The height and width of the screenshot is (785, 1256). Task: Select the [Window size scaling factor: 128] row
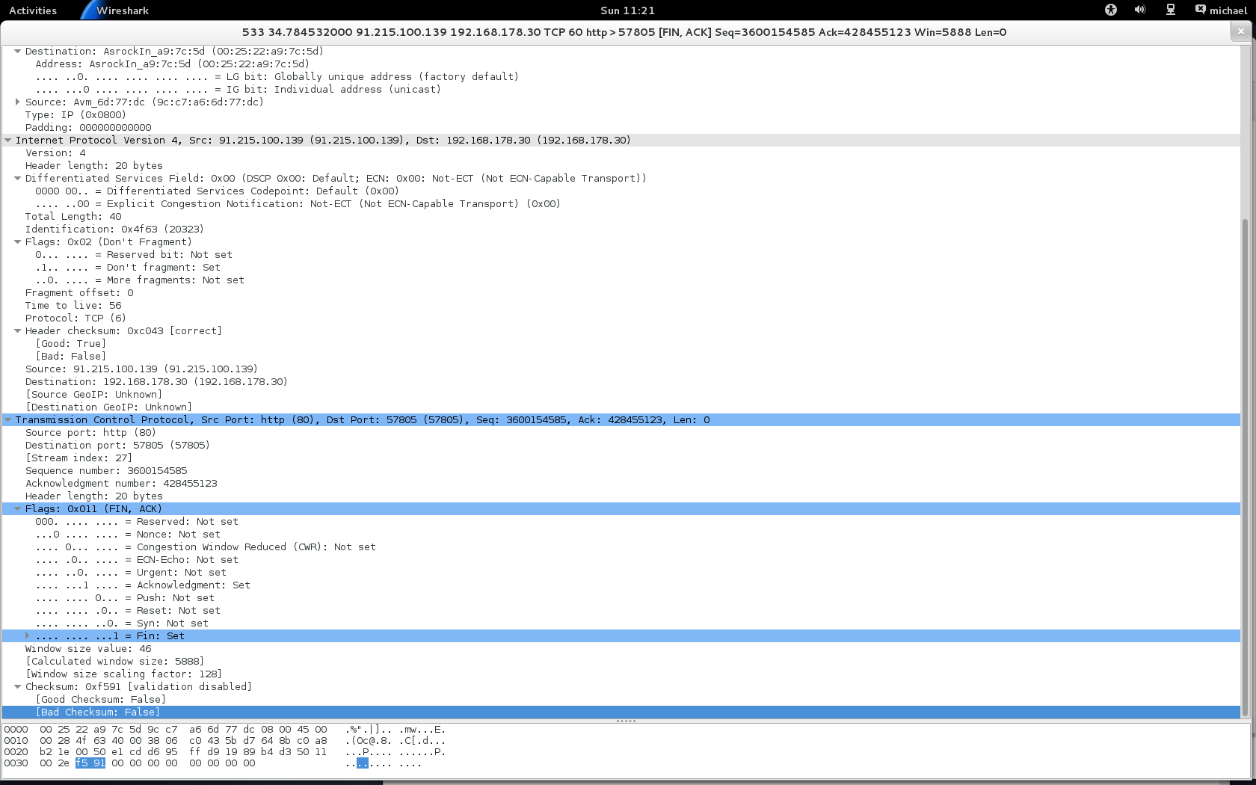(621, 674)
